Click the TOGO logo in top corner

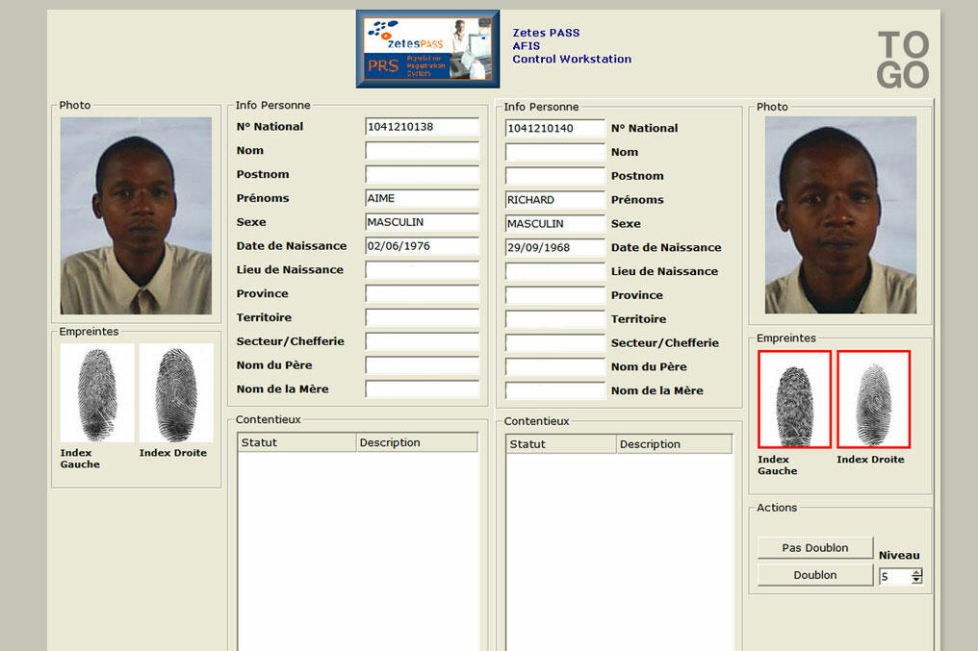[x=903, y=60]
